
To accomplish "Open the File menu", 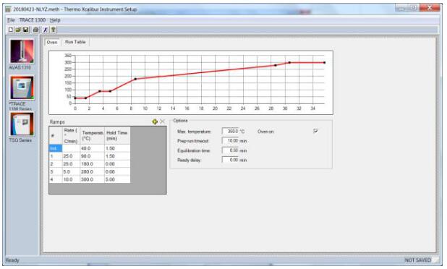I will click(x=11, y=20).
